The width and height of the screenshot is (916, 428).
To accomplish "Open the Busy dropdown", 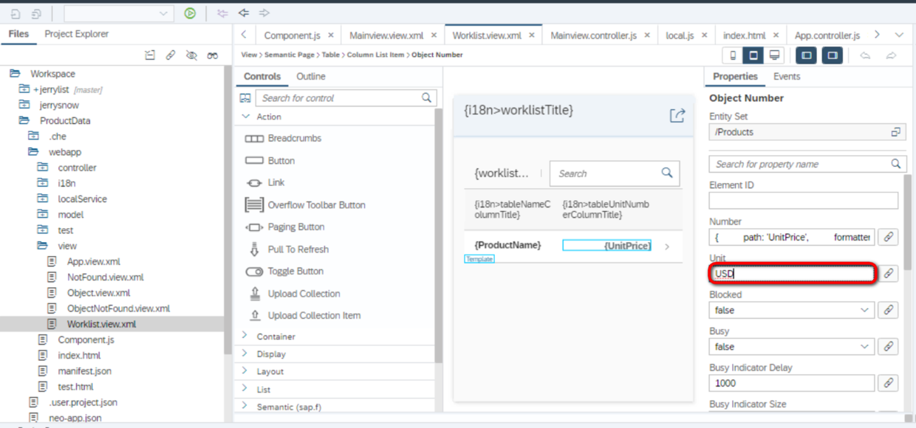I will [x=866, y=347].
